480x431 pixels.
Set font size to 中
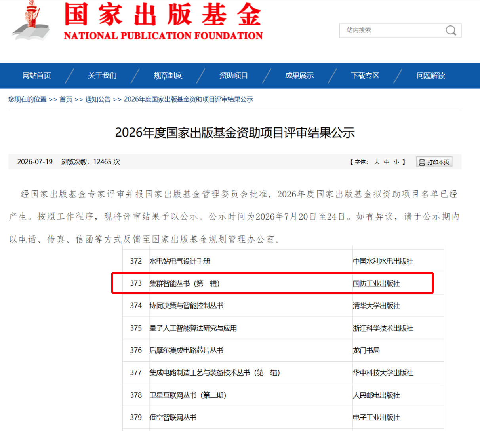pyautogui.click(x=387, y=162)
